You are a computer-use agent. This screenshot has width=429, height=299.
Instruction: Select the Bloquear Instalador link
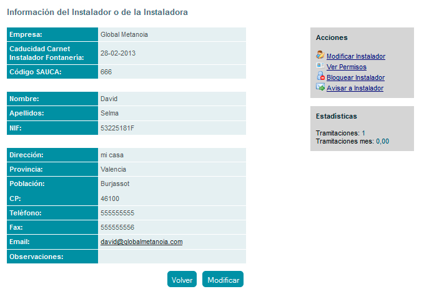(x=355, y=77)
